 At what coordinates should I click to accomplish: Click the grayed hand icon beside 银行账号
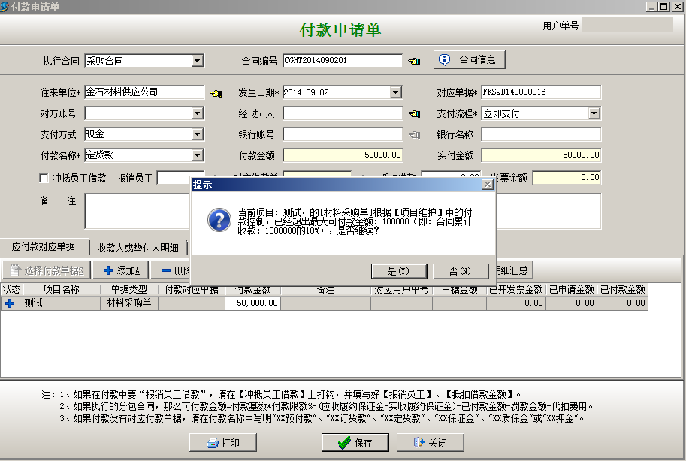[x=414, y=135]
